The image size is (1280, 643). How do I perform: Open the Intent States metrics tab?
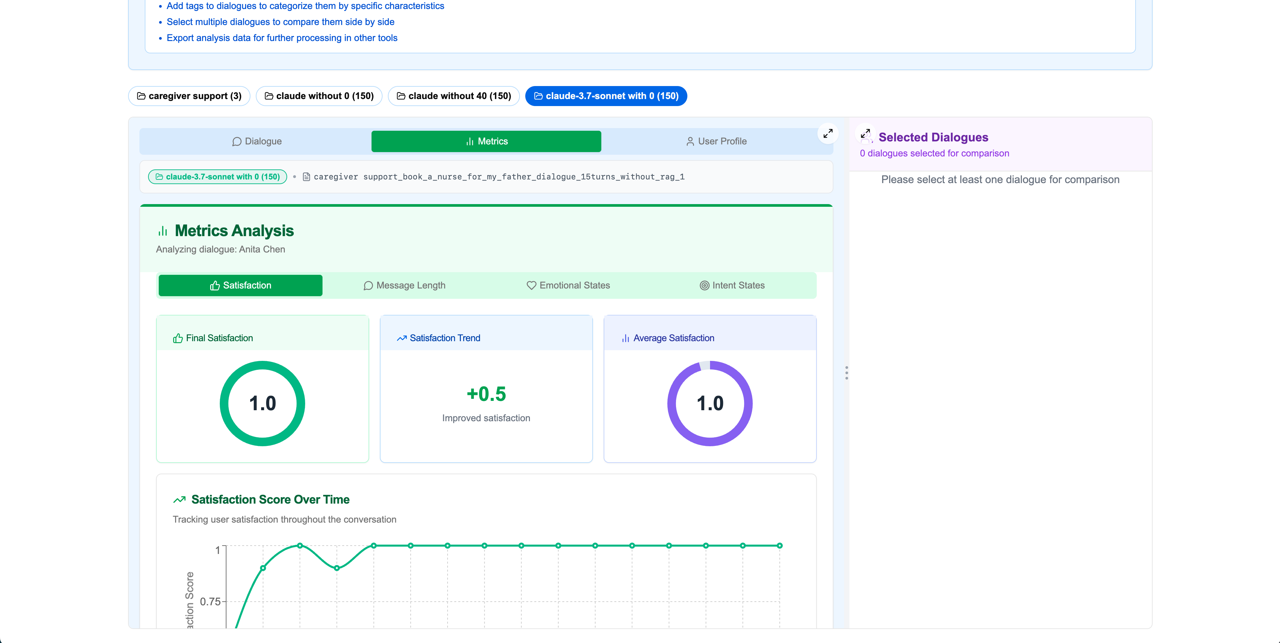pos(732,285)
